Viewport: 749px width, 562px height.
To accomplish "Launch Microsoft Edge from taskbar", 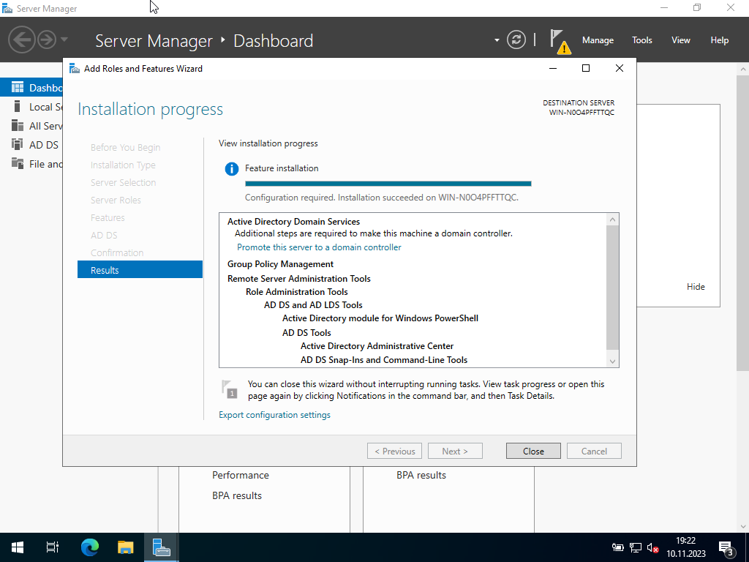I will tap(89, 547).
